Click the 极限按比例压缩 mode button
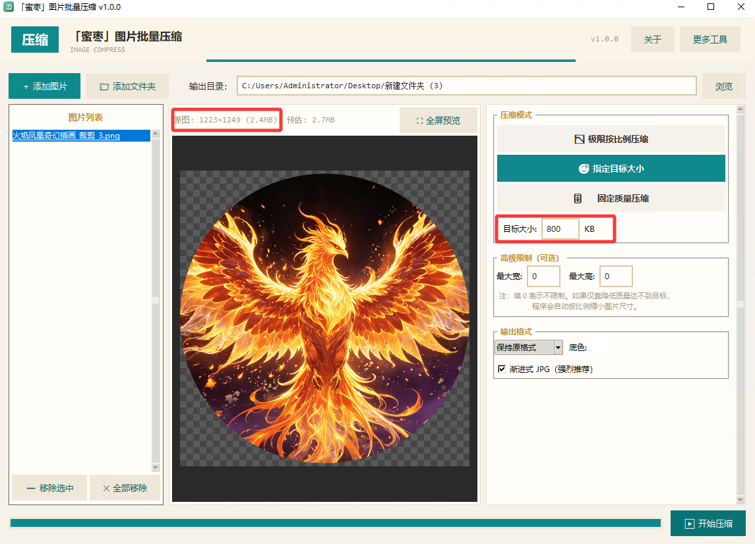 click(x=611, y=139)
